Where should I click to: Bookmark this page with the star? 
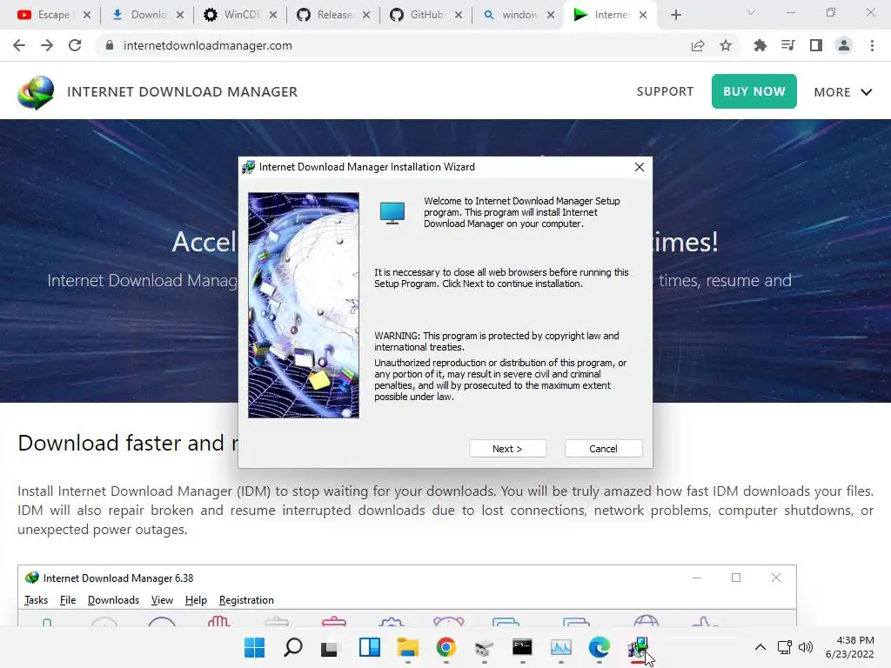(x=726, y=45)
